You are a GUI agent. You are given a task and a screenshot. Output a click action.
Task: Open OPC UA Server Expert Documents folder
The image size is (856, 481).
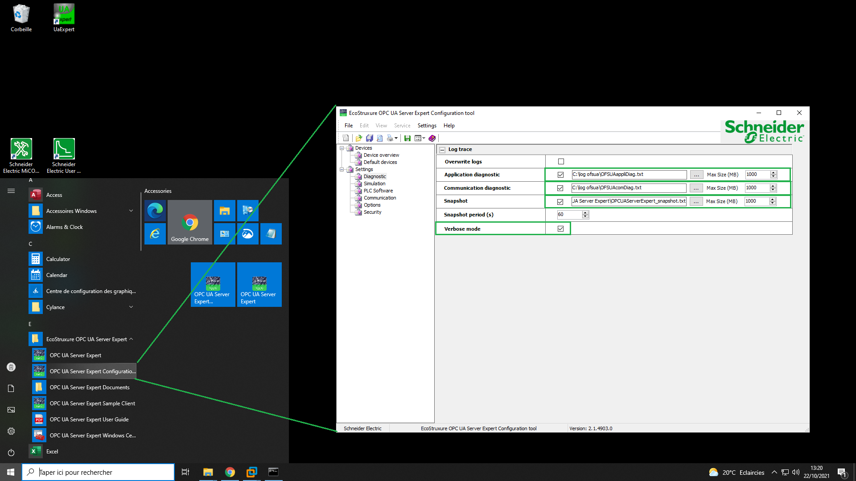pyautogui.click(x=84, y=387)
